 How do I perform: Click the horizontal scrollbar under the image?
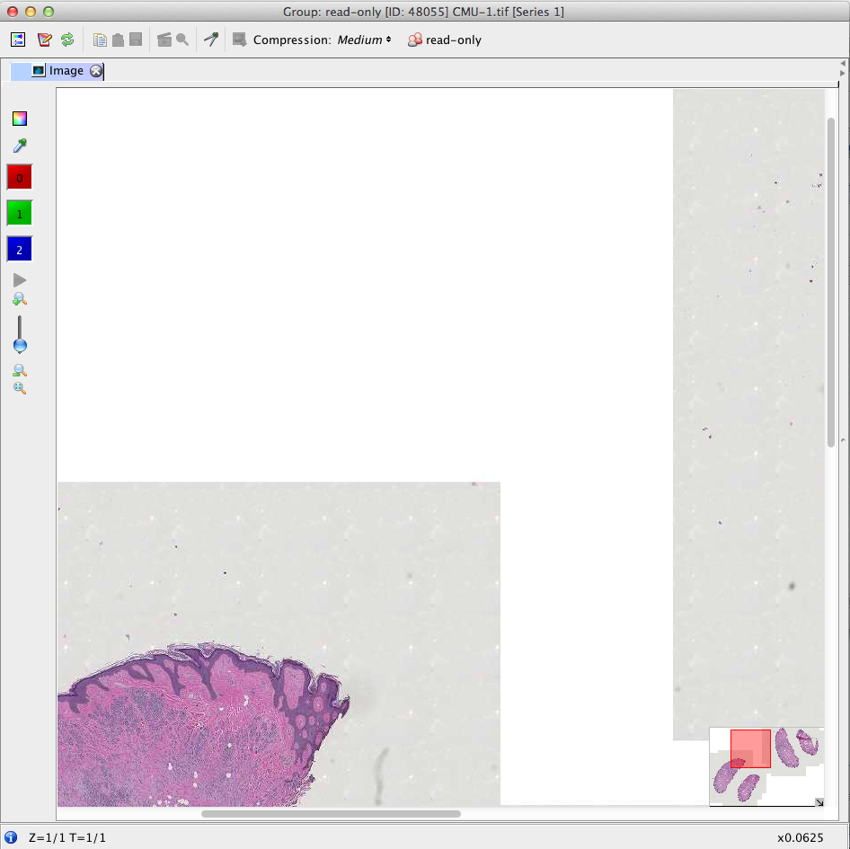click(x=331, y=814)
